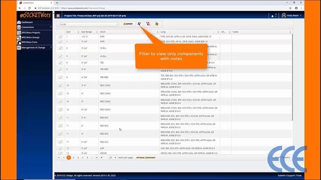Viewport: 321px width, 180px height.
Task: Click the Notes column header
Action: click(235, 32)
